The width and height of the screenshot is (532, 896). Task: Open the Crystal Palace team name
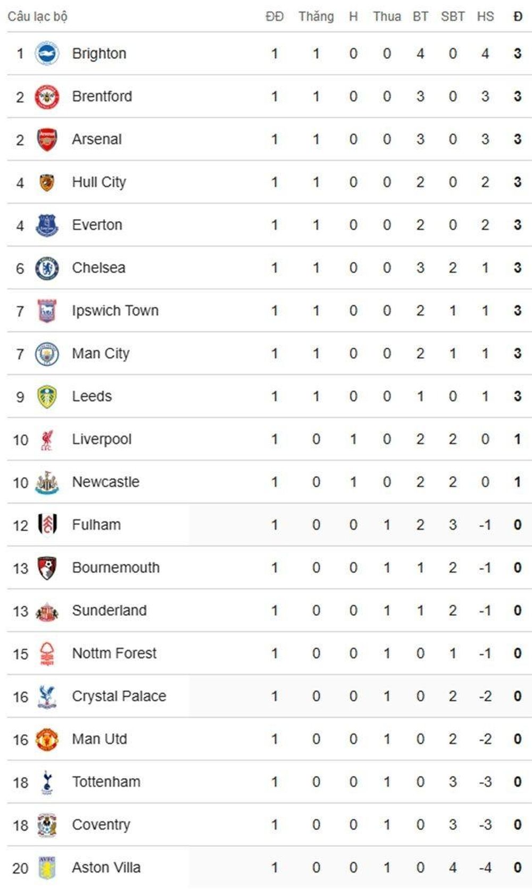click(119, 697)
